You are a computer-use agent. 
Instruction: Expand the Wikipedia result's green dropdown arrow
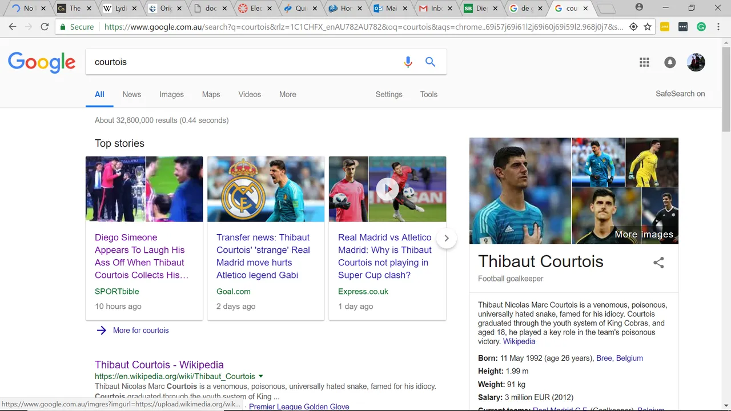261,376
